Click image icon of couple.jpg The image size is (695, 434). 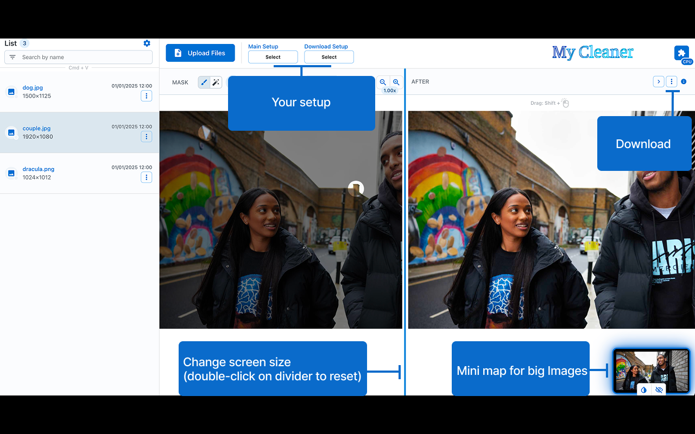coord(11,132)
